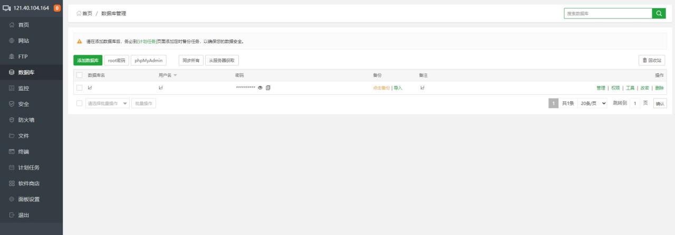The image size is (675, 235).
Task: Open 监控 in the sidebar
Action: coord(31,88)
